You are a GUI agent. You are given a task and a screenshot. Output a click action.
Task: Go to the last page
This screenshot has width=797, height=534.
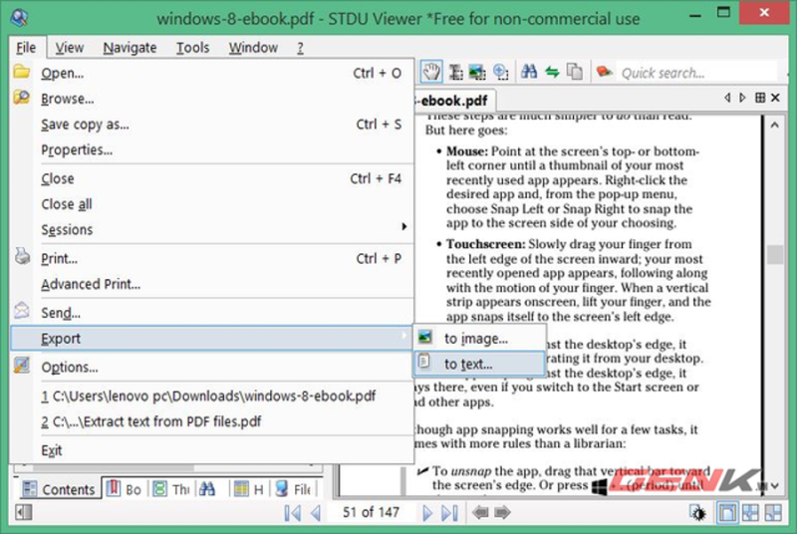[x=450, y=513]
